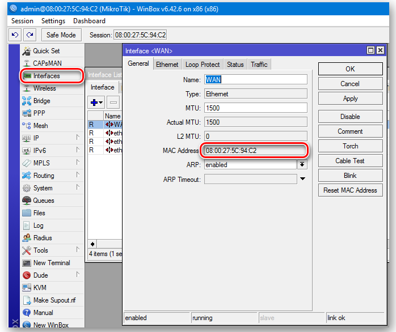Switch to the Loop Protect tab

[203, 65]
